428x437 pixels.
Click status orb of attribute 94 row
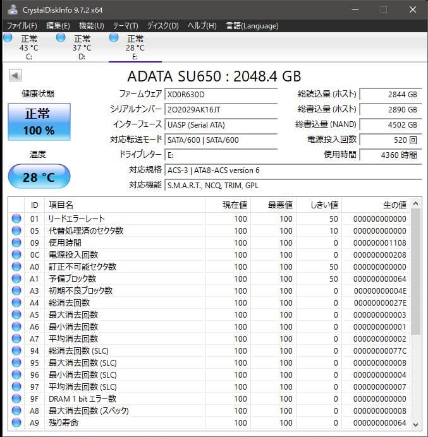16,350
